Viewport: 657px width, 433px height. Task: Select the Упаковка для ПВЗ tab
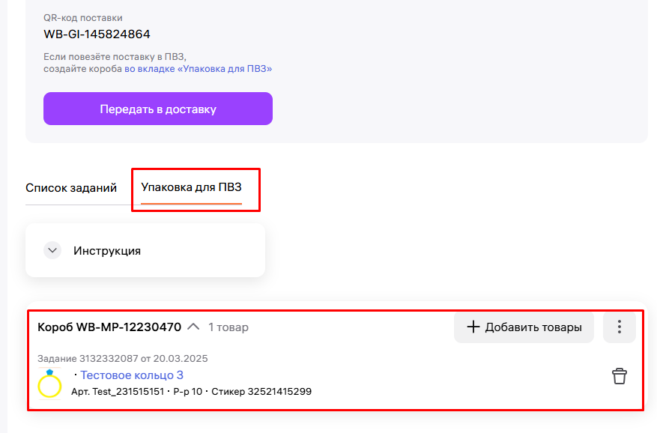pyautogui.click(x=192, y=187)
